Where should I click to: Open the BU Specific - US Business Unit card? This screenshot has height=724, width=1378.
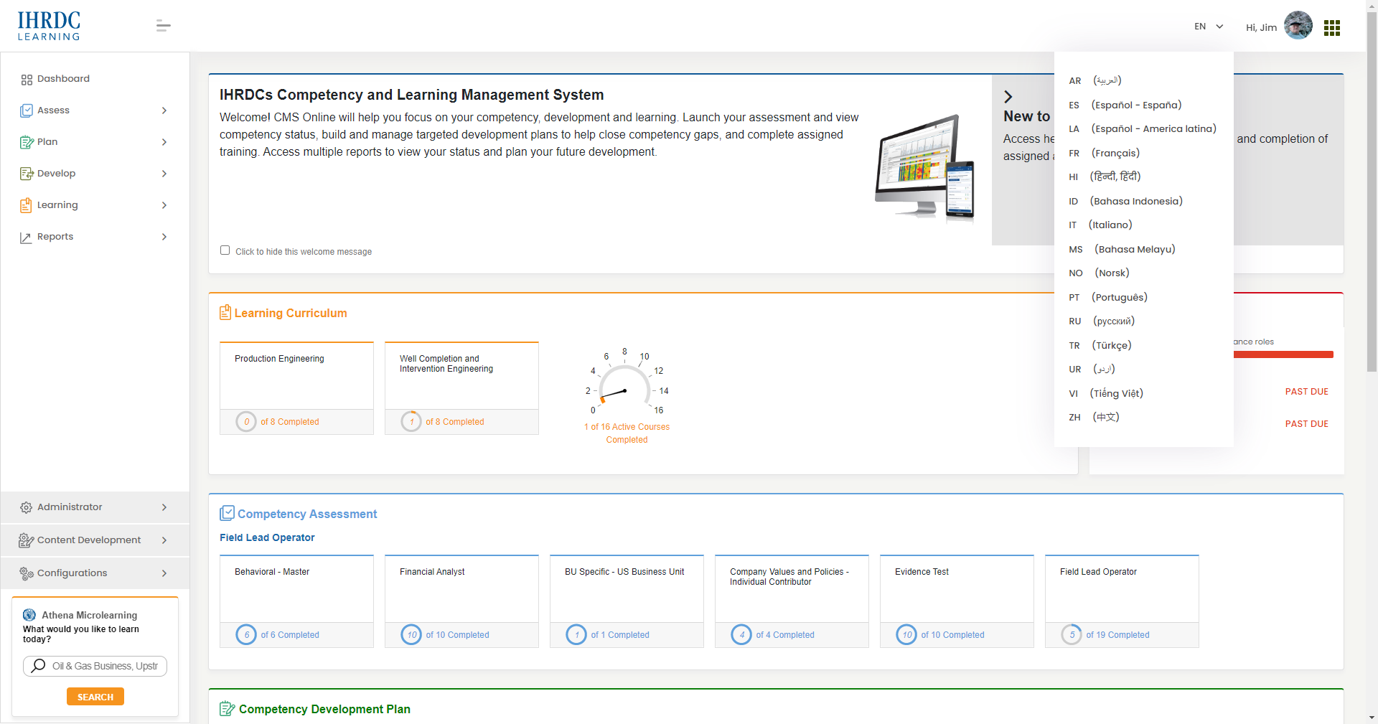pos(627,601)
